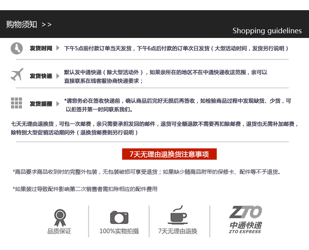The image size is (309, 250).
Task: Click the grid icon beside 发货提醒
Action: click(16, 103)
